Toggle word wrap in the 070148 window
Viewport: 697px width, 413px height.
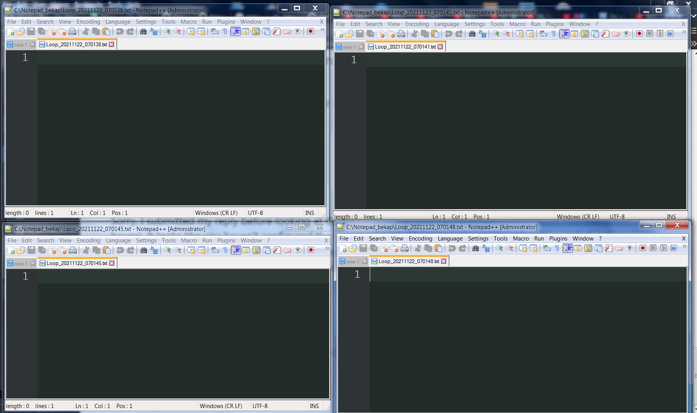click(547, 248)
